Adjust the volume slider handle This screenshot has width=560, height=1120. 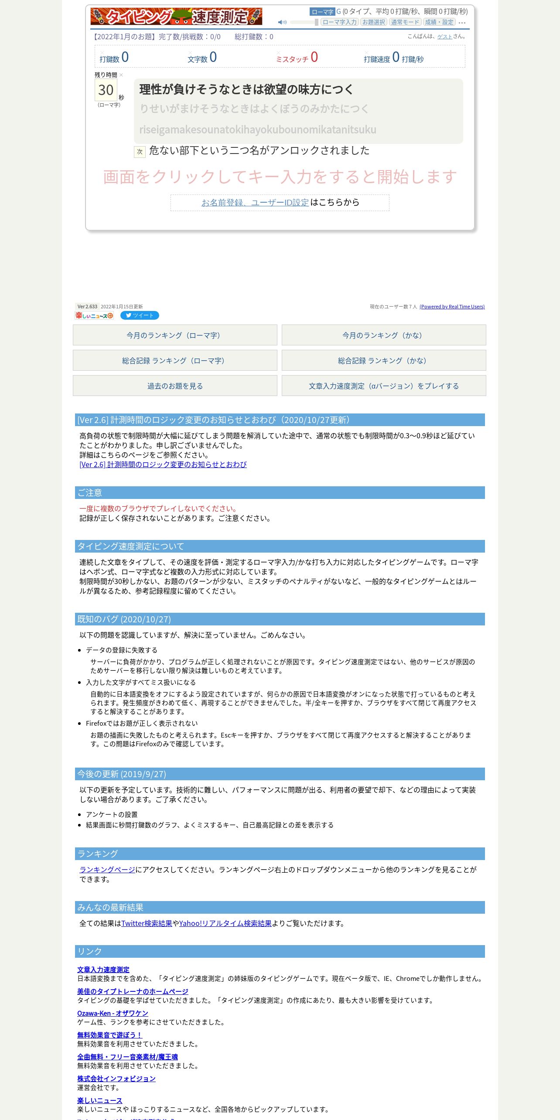(x=317, y=22)
